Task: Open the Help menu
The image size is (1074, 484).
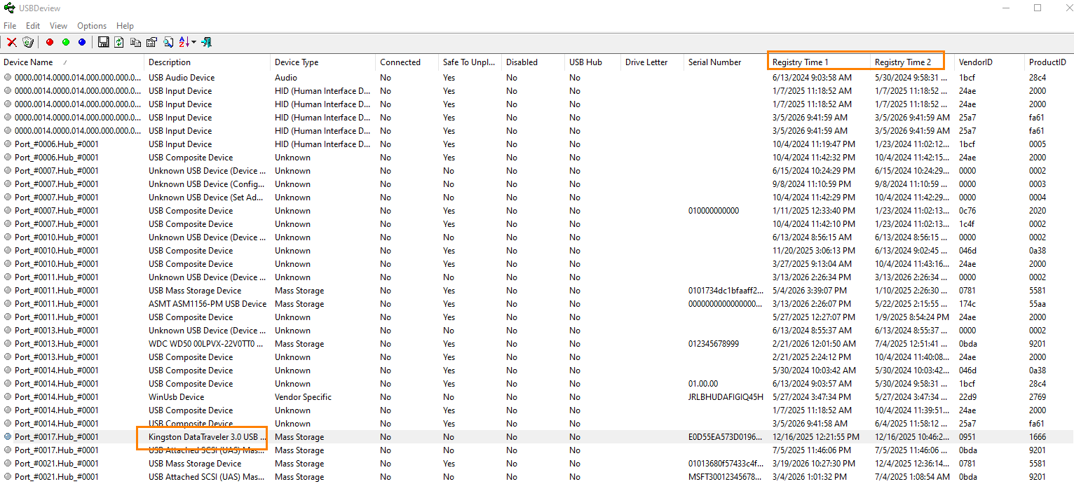Action: point(125,26)
